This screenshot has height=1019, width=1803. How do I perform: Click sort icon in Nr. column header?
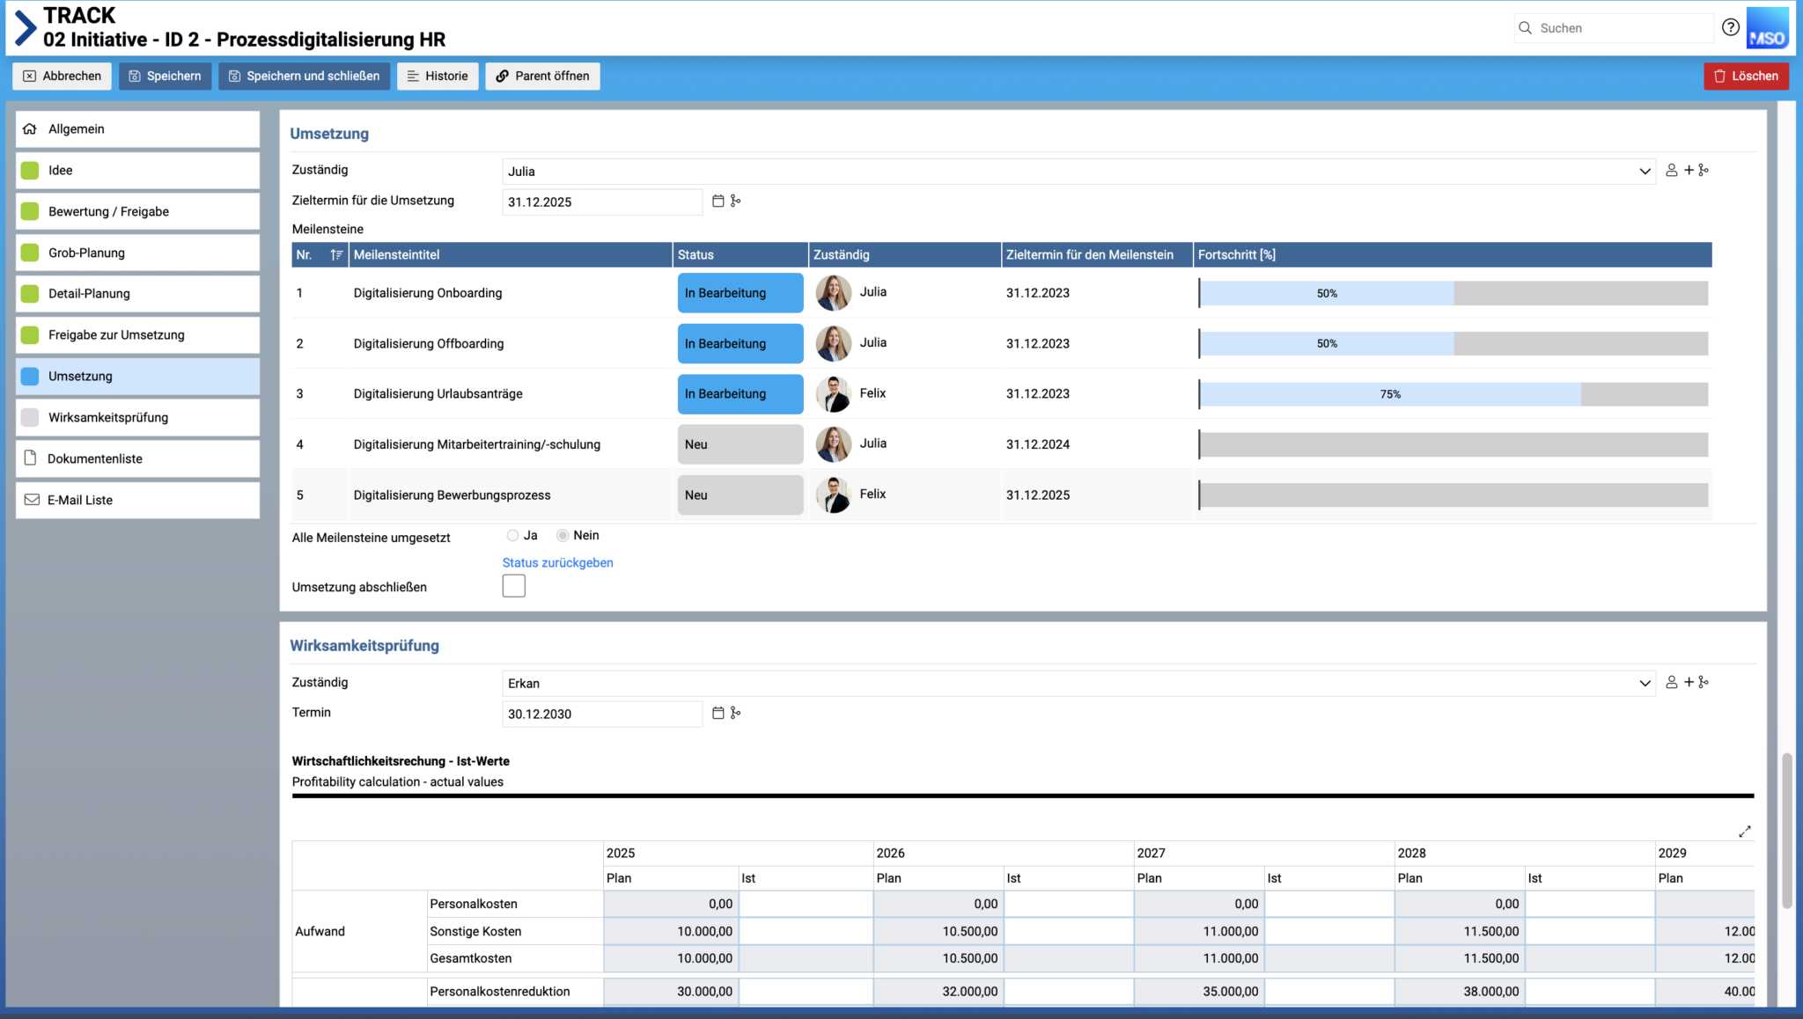point(336,255)
